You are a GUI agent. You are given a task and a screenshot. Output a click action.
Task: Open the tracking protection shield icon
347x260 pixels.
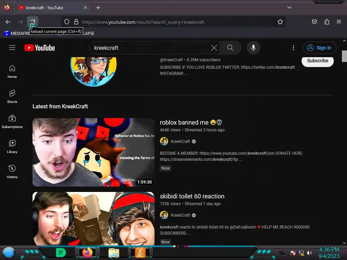[x=67, y=22]
